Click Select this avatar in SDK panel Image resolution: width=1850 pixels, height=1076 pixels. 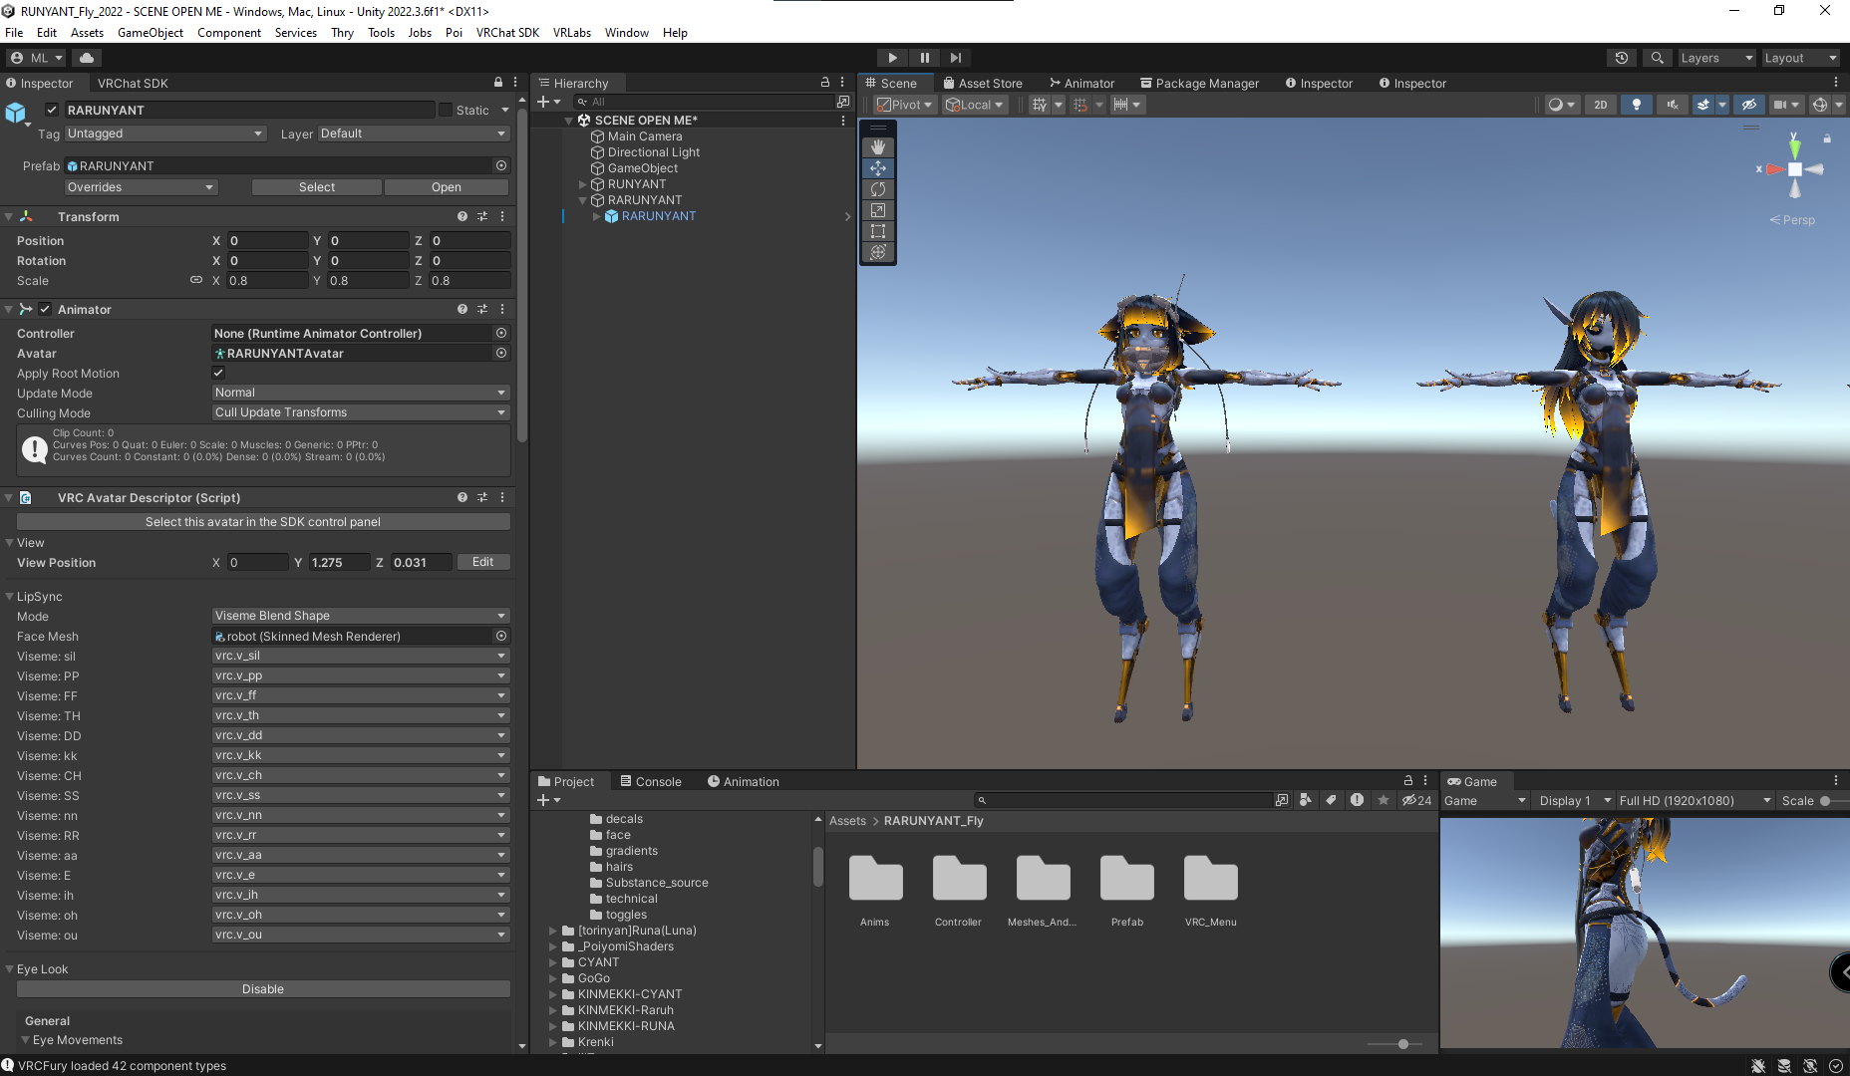pos(263,522)
